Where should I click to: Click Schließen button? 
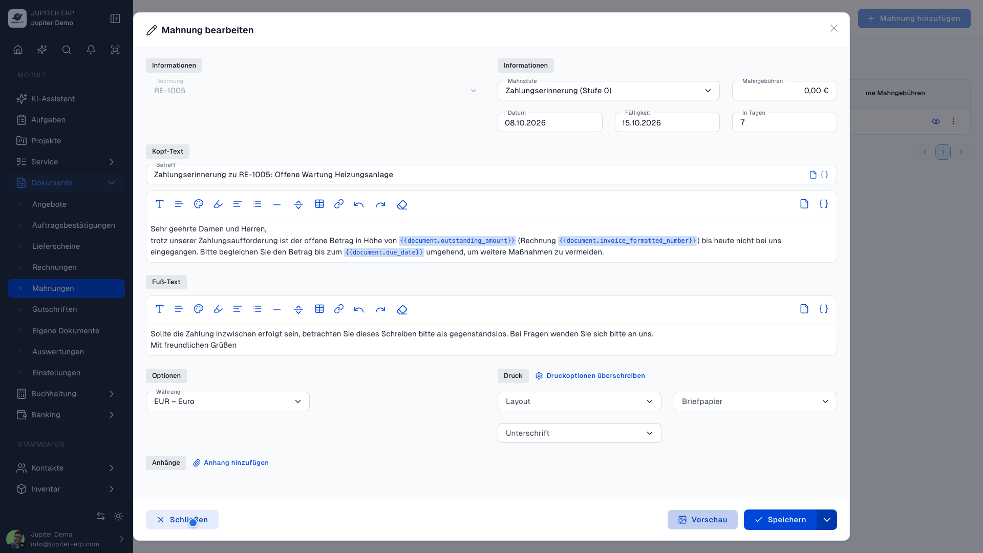182,520
